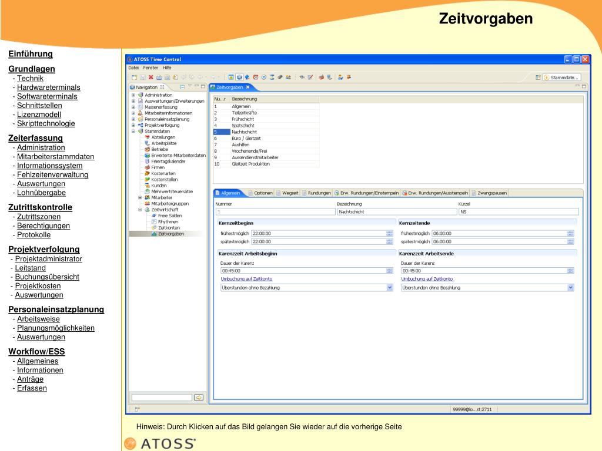The image size is (602, 451).
Task: Expand Auswertungen/Erweiterungen tree node
Action: (133, 101)
